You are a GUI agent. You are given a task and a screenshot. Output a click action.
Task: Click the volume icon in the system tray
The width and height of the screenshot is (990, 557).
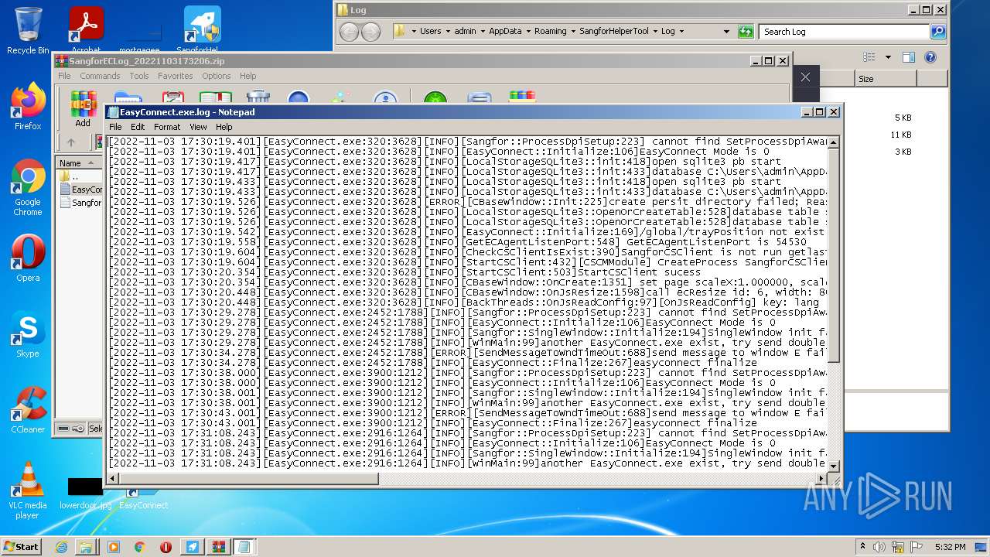[x=879, y=547]
